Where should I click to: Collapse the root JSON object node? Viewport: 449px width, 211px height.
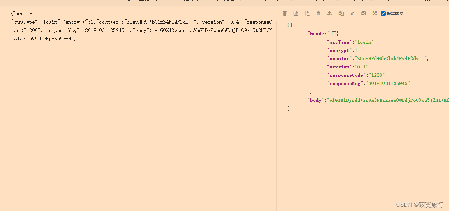tap(290, 25)
